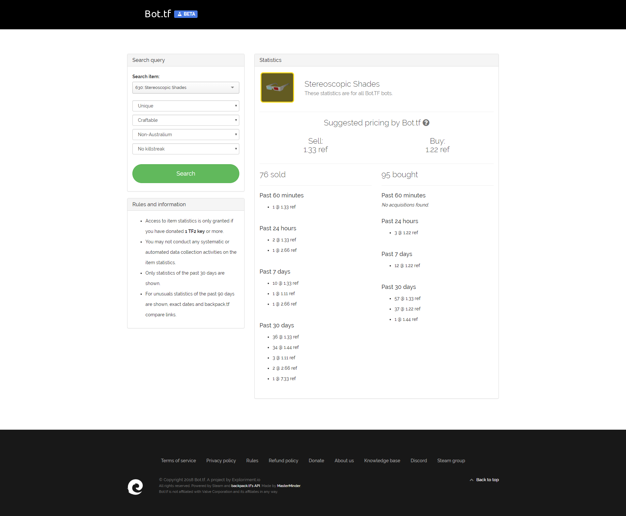626x516 pixels.
Task: Click the Stereoscopic Shades item thumbnail
Action: (x=277, y=87)
